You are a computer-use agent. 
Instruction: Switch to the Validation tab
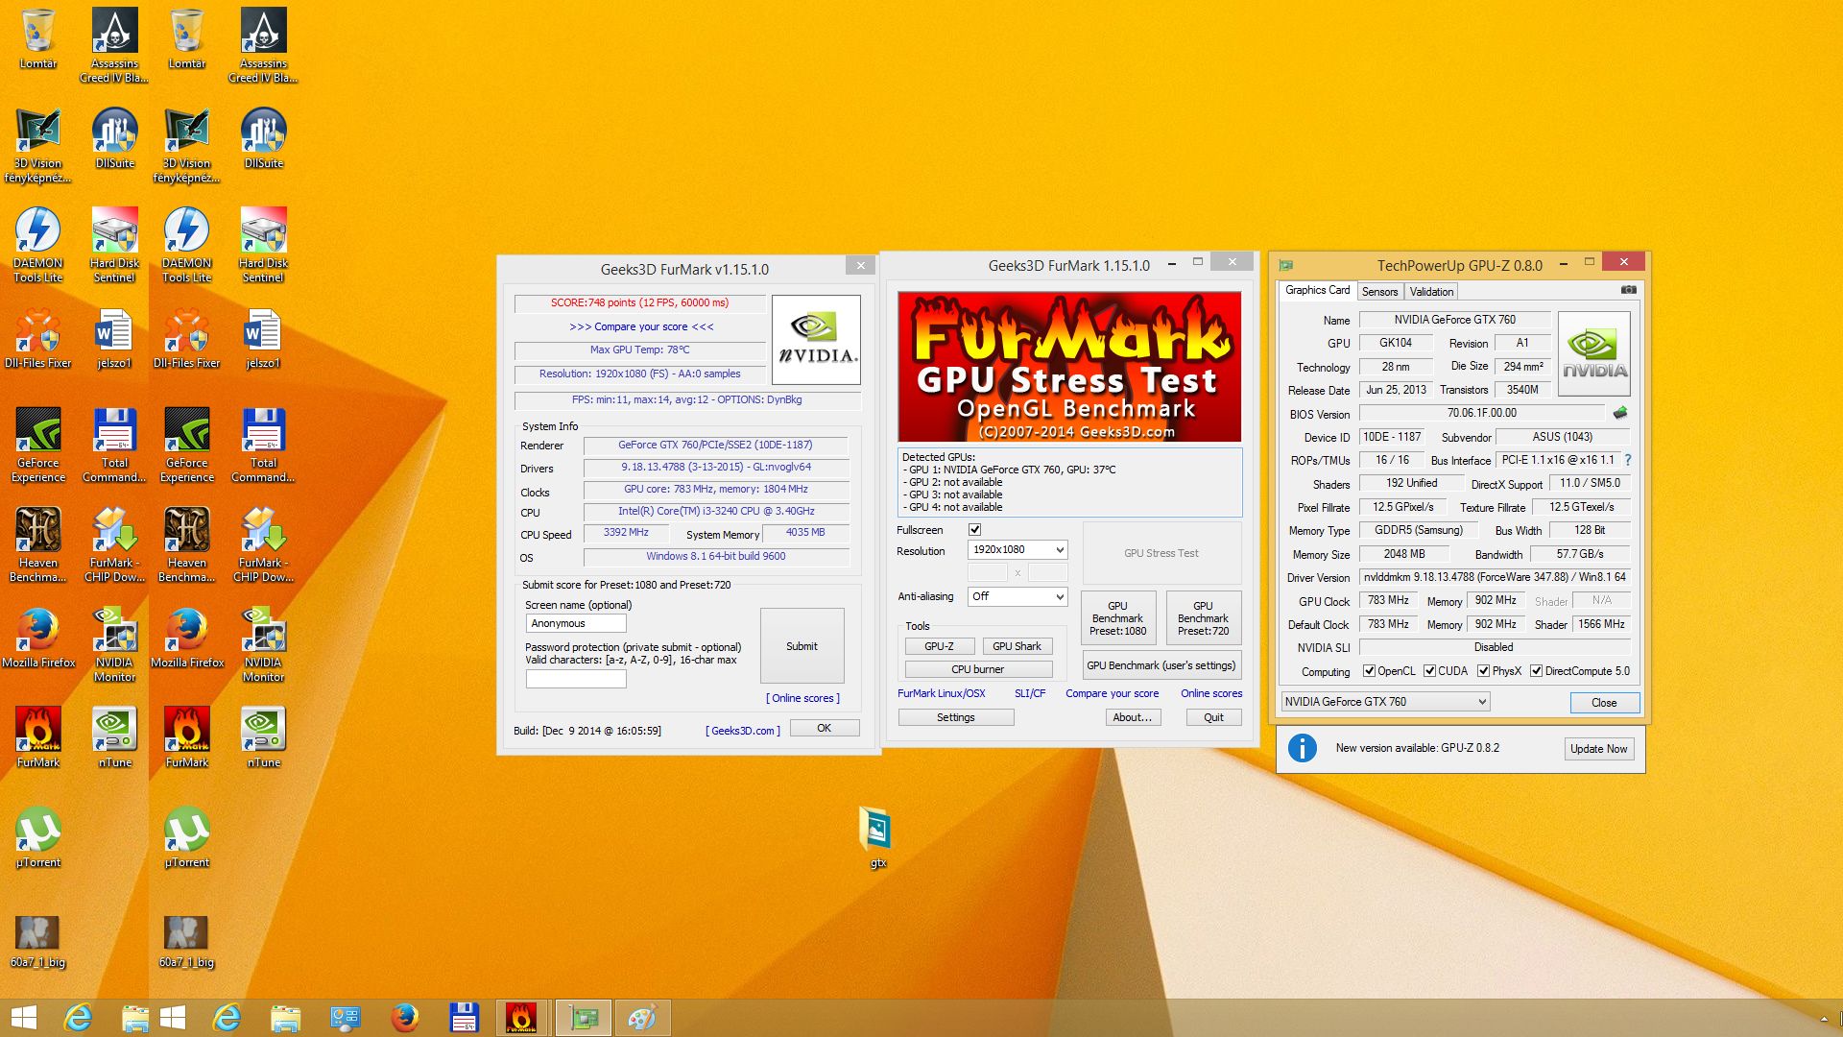(x=1431, y=292)
